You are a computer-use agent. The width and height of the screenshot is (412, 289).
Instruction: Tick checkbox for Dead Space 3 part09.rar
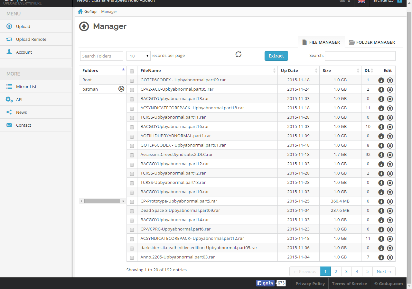pos(132,211)
